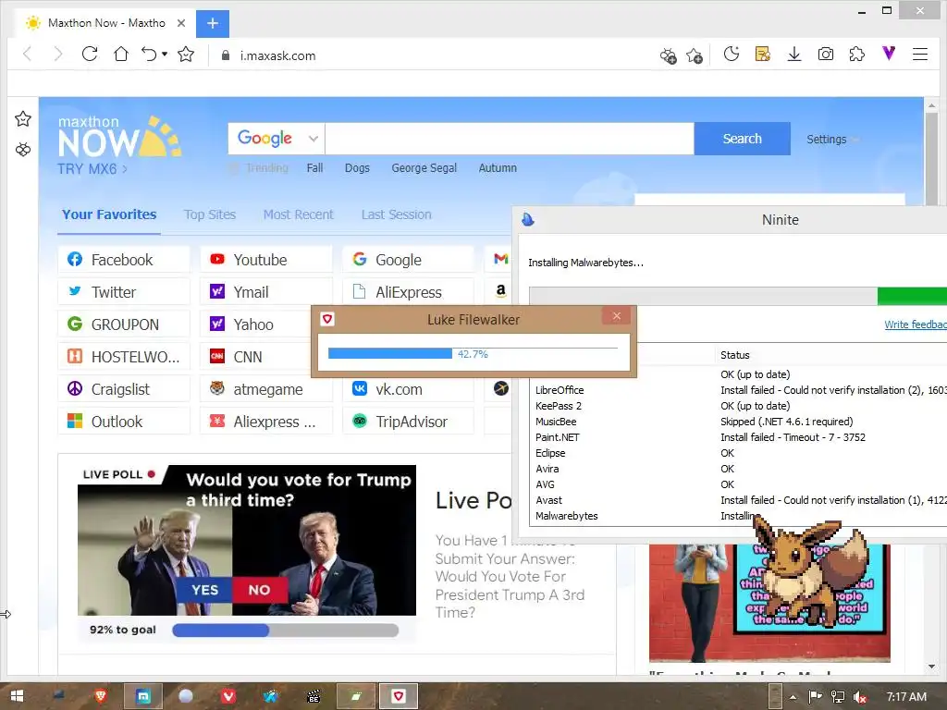Click the undo/restore closed tab icon
The image size is (947, 710).
tap(149, 55)
